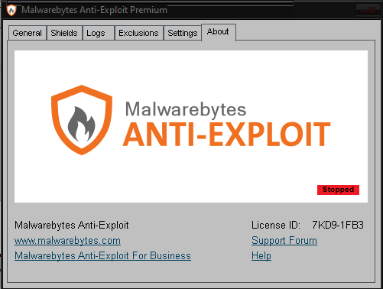Screen dimensions: 383x289
Task: Click the Malwarebytes Anti-Exploit product name text
Action: (72, 226)
